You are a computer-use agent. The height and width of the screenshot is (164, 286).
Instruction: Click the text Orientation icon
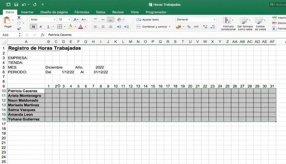(119, 20)
